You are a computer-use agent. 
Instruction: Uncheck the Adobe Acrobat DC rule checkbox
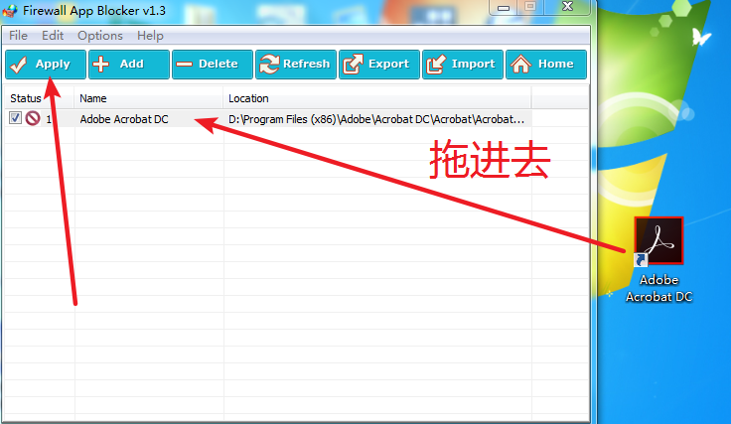[15, 118]
